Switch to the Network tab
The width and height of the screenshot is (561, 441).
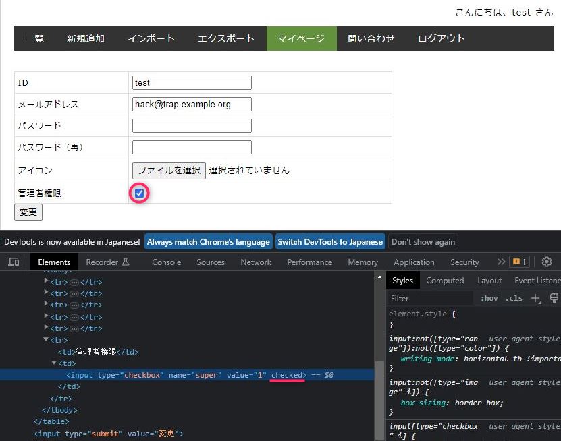coord(256,262)
